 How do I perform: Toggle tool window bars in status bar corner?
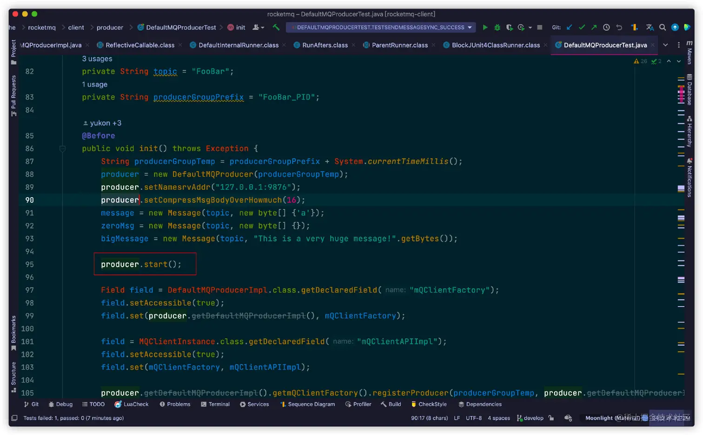14,418
